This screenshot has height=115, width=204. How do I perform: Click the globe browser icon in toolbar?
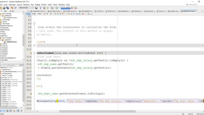(36, 8)
